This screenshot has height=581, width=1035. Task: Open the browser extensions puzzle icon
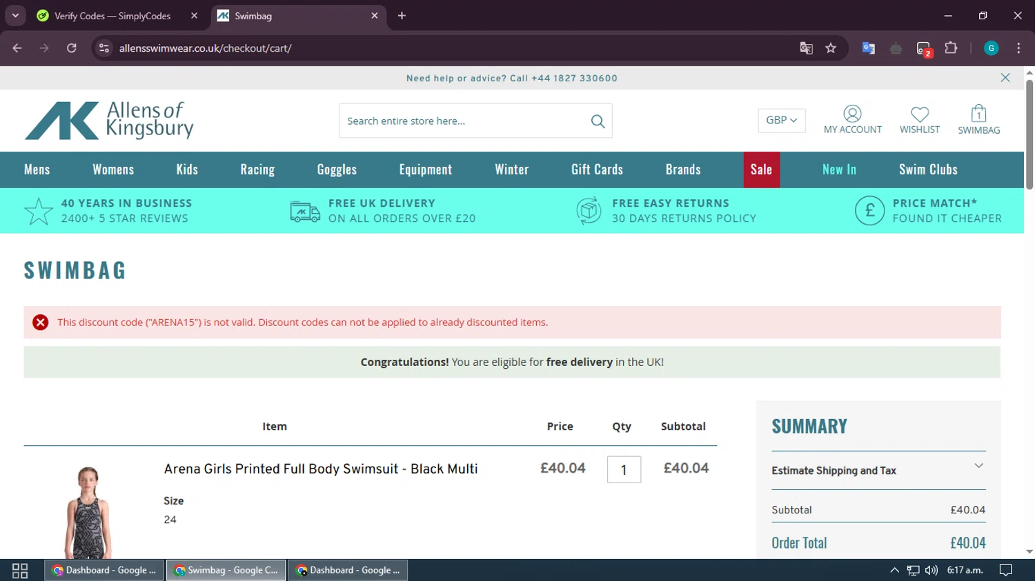click(951, 48)
